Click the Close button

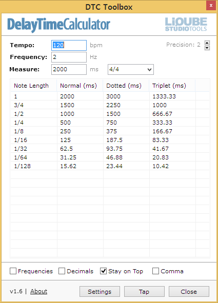[189, 292]
